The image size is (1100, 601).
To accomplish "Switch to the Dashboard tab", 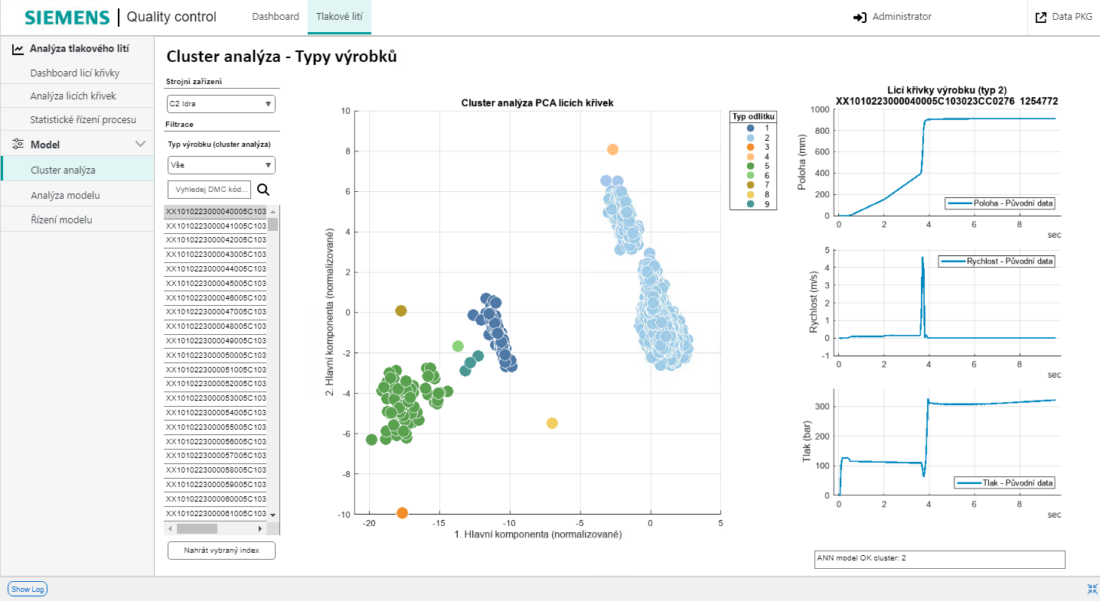I will pyautogui.click(x=275, y=16).
